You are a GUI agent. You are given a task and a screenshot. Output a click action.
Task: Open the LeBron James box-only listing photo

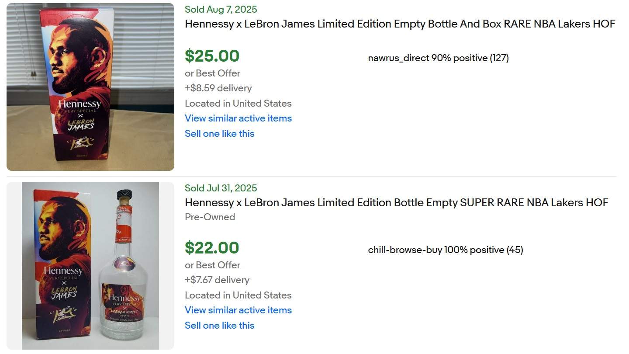click(x=90, y=87)
